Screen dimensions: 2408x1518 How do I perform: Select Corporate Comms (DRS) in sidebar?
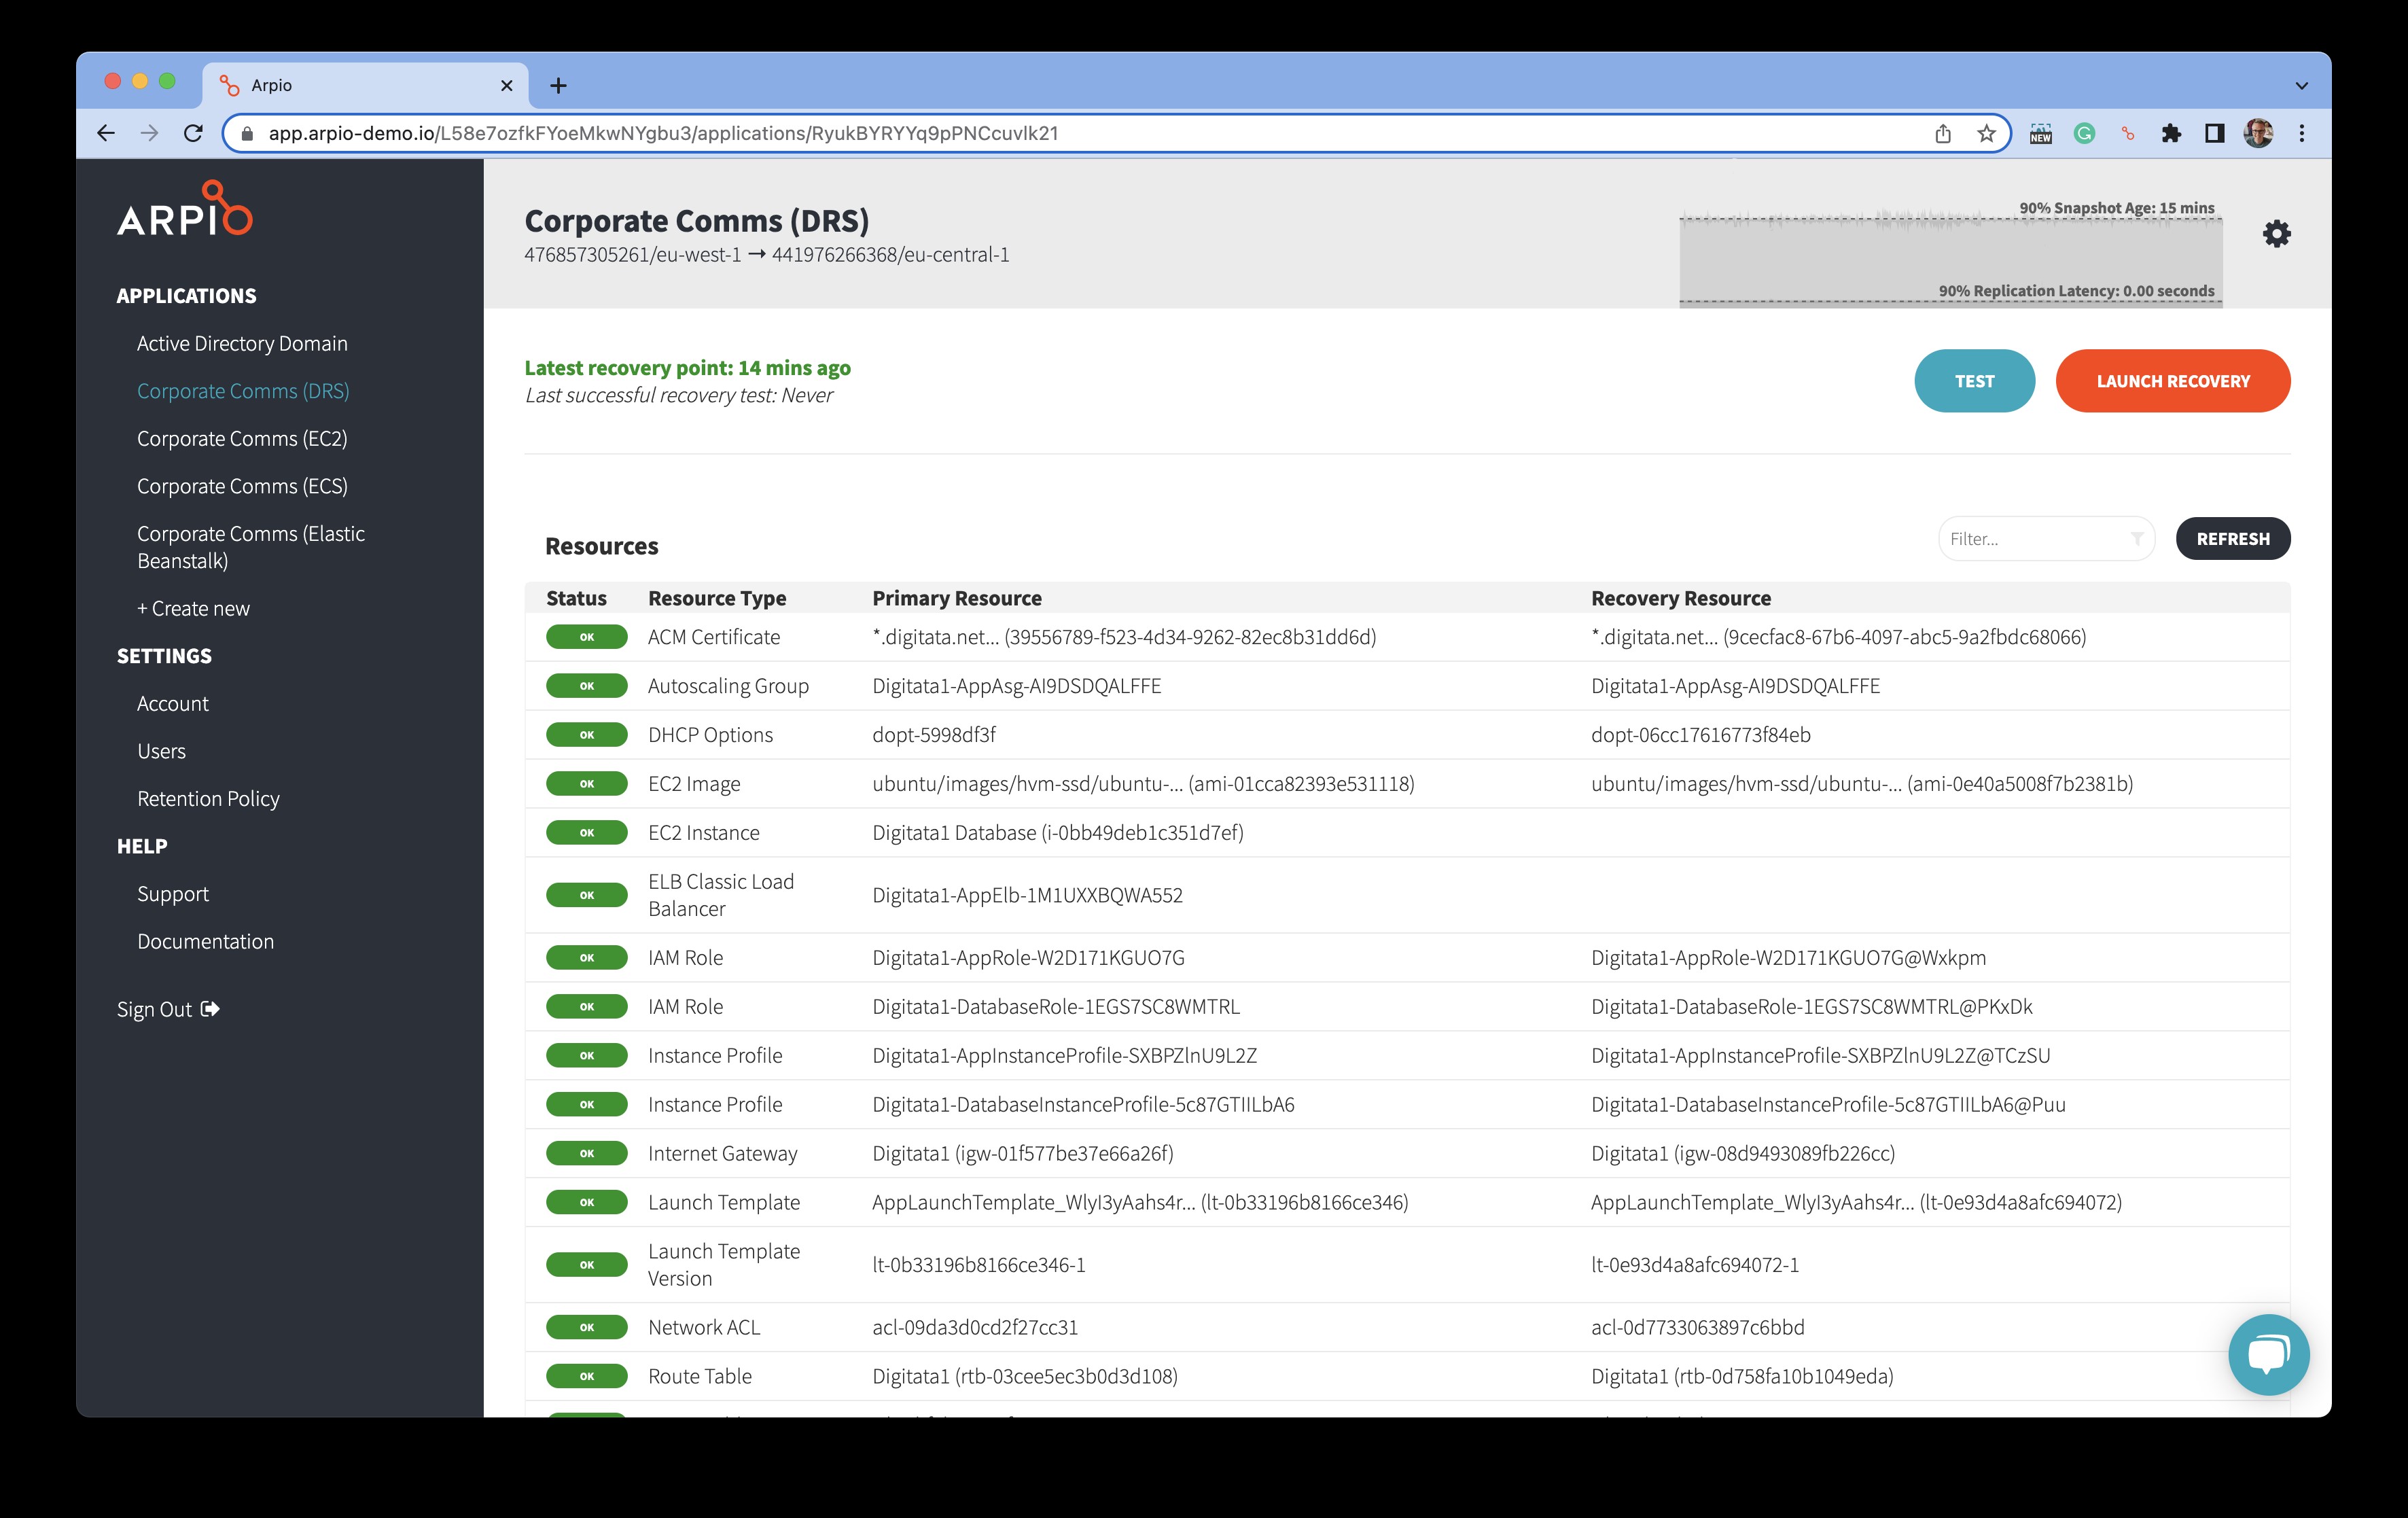[243, 391]
